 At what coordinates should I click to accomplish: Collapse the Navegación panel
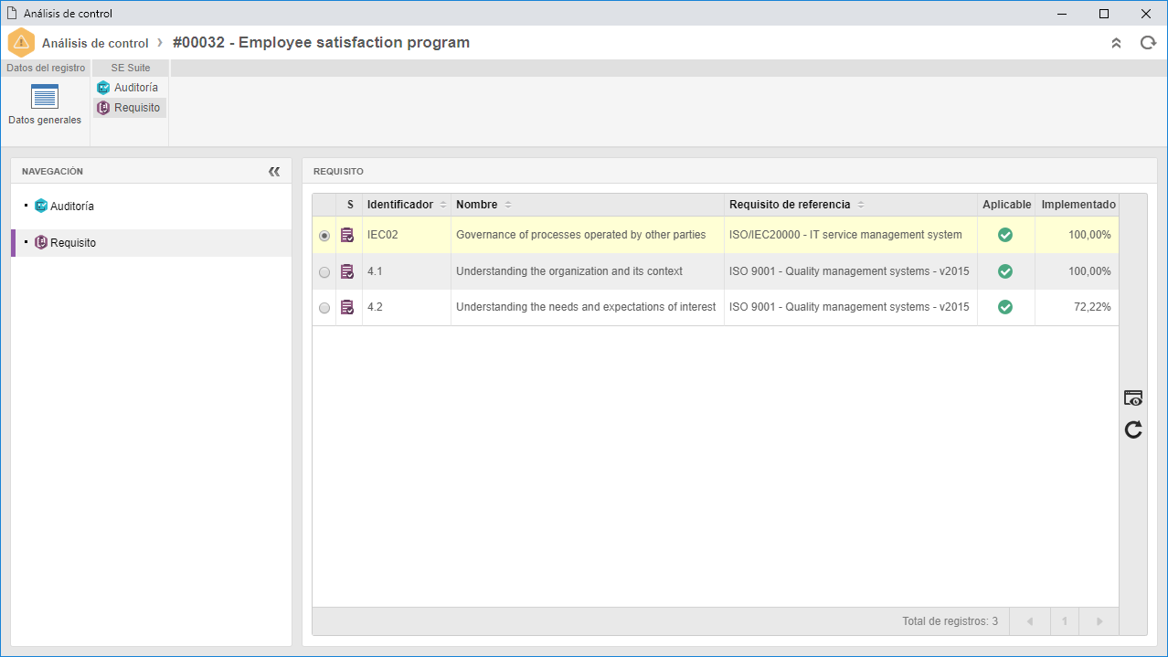[274, 171]
